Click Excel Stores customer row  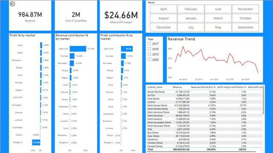point(205,136)
